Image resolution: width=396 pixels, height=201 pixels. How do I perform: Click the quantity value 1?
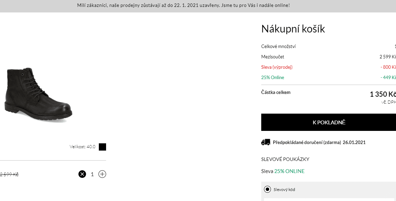[92, 174]
